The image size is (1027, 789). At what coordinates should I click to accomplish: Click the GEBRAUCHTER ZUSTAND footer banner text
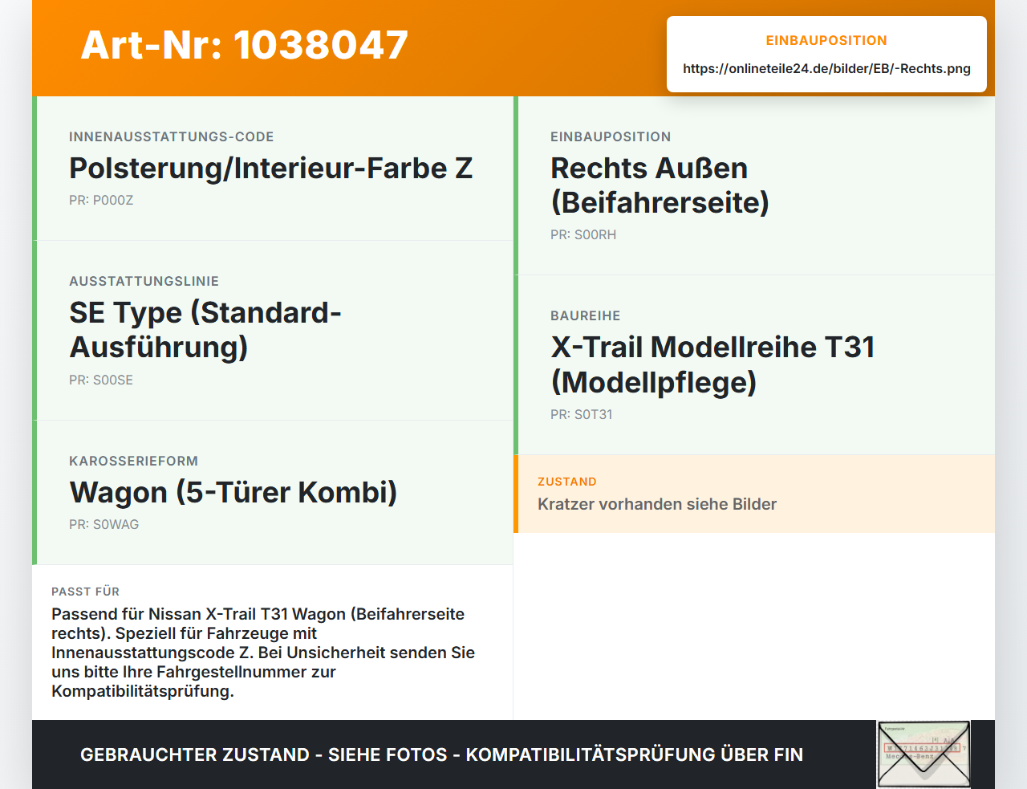point(441,755)
